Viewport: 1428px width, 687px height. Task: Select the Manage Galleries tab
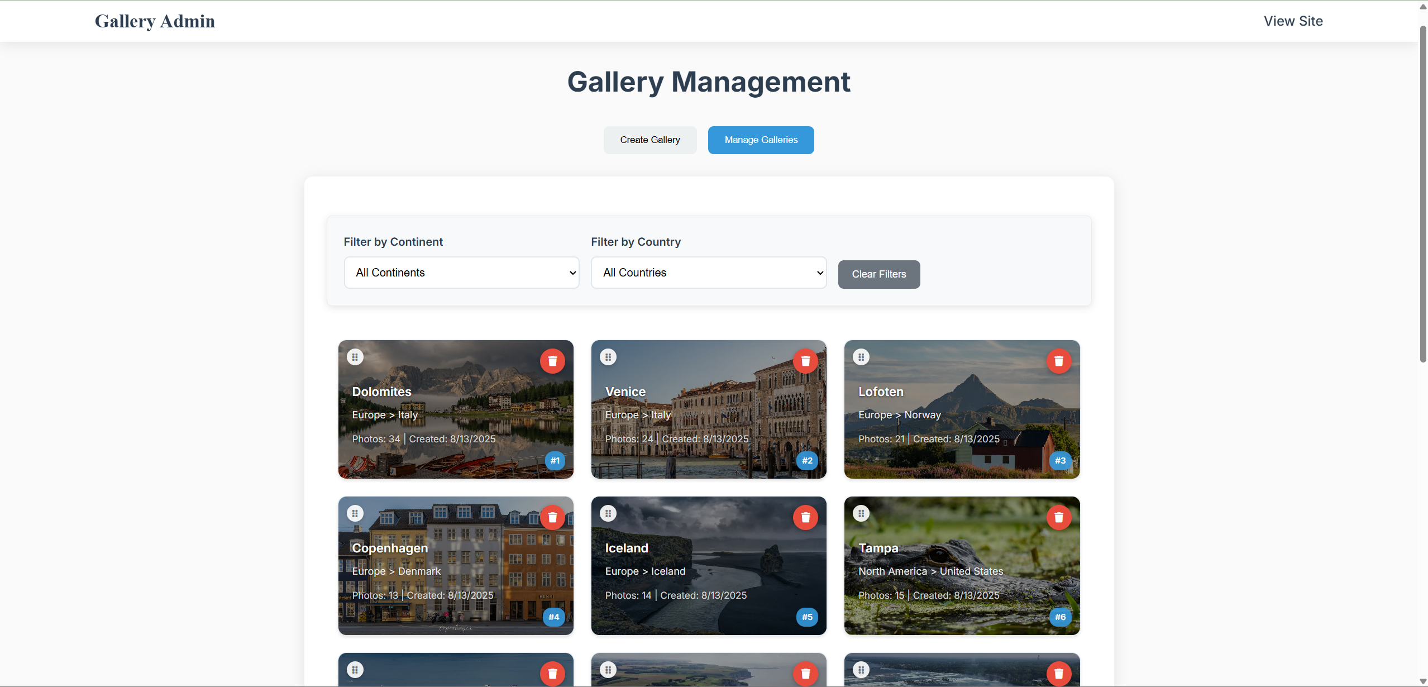[761, 140]
